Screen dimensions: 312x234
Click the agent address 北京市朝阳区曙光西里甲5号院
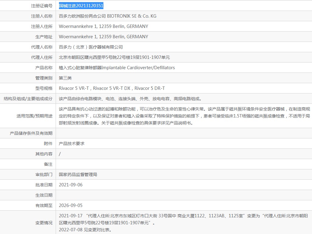[x=114, y=57]
